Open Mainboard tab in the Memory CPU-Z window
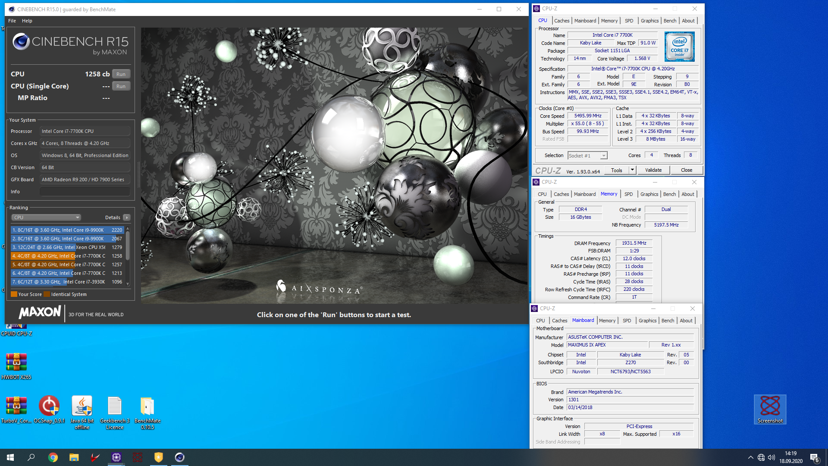 click(585, 194)
